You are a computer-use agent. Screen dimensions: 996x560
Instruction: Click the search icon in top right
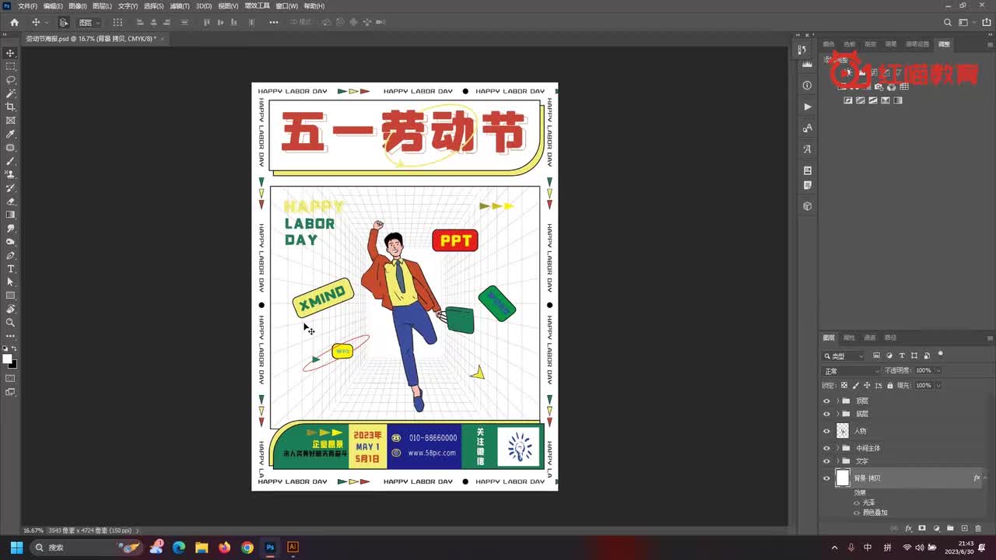tap(947, 23)
